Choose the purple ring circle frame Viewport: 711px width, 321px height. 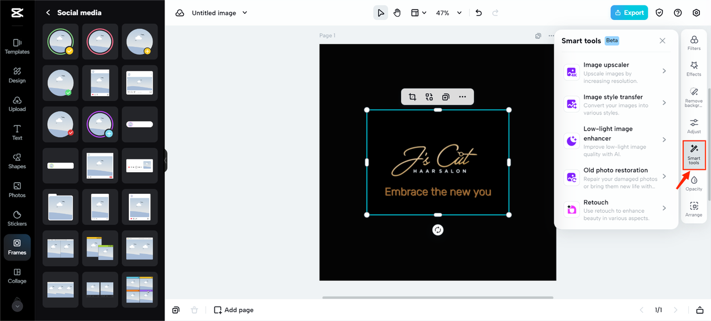click(100, 124)
